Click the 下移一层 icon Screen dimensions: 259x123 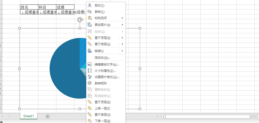(89, 121)
